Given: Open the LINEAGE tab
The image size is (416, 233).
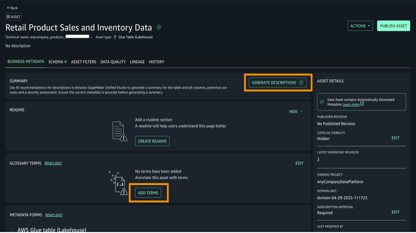Looking at the screenshot, I should click(137, 62).
